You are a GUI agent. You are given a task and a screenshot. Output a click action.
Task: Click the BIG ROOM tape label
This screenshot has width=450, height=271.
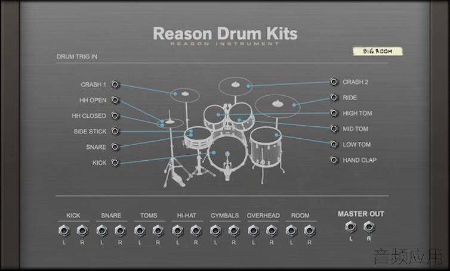pos(378,51)
